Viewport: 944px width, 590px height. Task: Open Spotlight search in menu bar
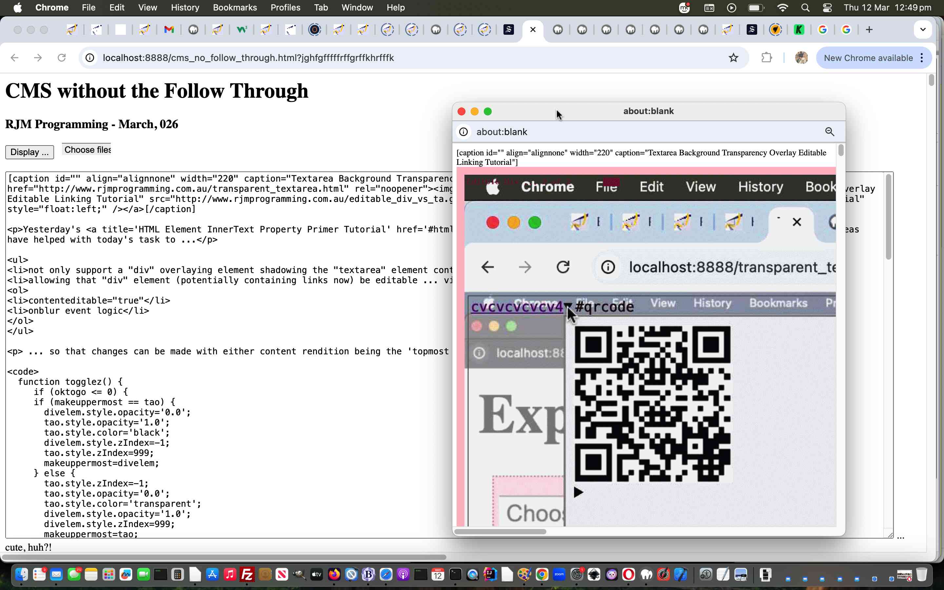point(805,8)
